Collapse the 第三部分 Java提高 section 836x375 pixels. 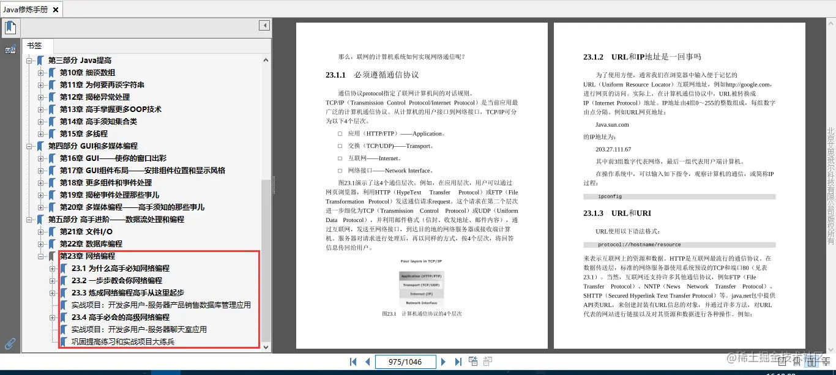point(30,60)
